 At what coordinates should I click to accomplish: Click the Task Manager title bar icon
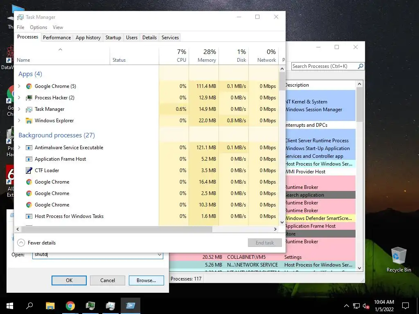[20, 17]
